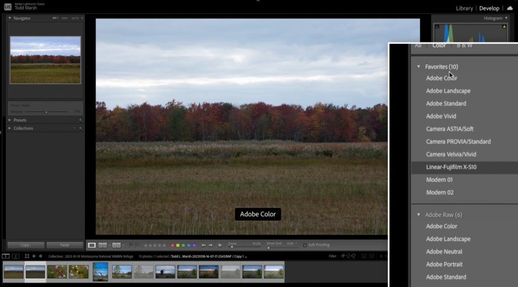Screen dimensions: 518x287
Task: Click the Lightroom Classic Lrc logo
Action: tap(8, 6)
